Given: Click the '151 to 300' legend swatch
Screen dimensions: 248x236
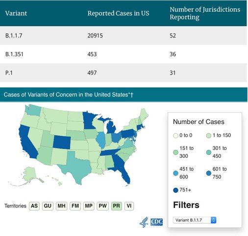Looking at the screenshot, I should click(175, 152).
